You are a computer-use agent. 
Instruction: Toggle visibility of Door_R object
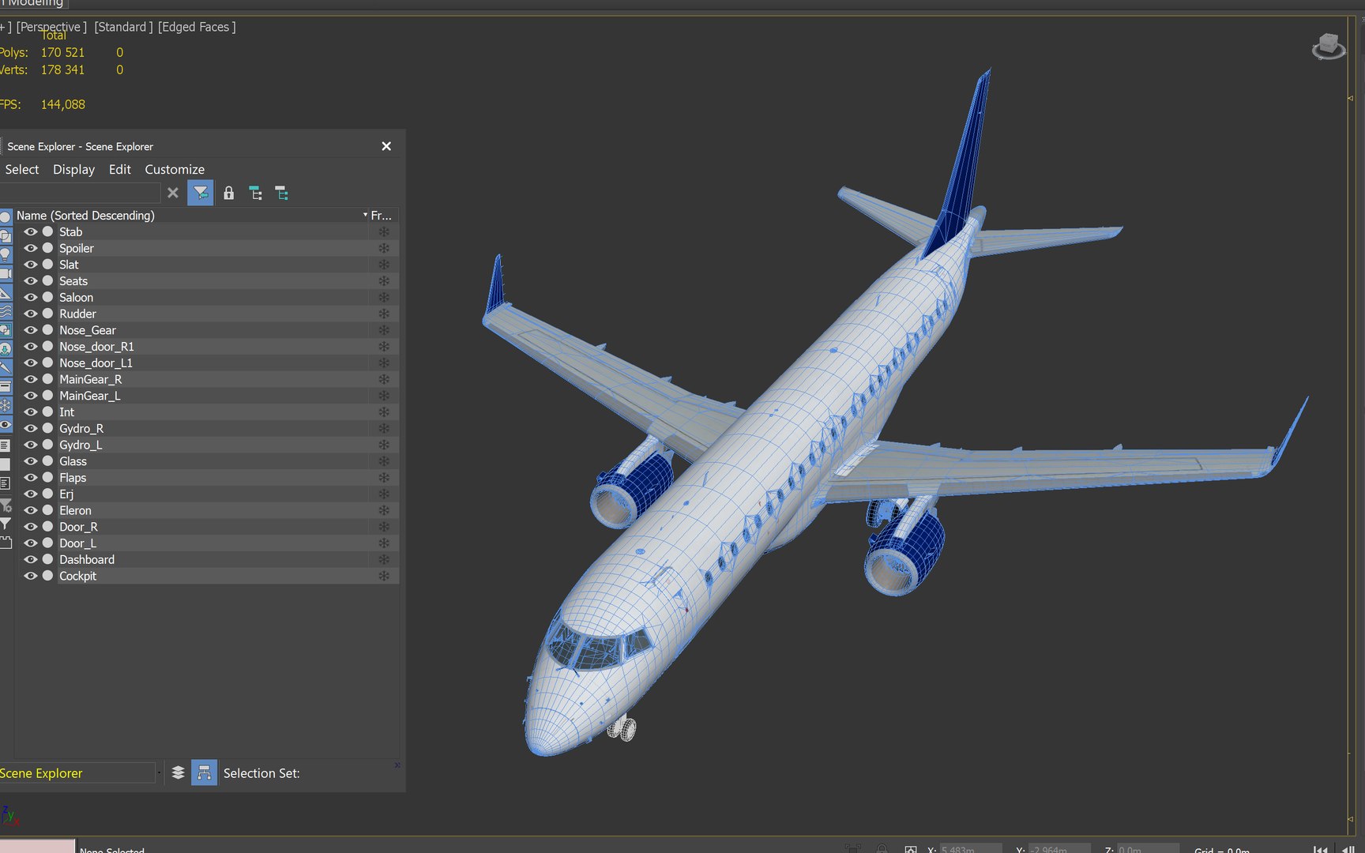pos(31,527)
